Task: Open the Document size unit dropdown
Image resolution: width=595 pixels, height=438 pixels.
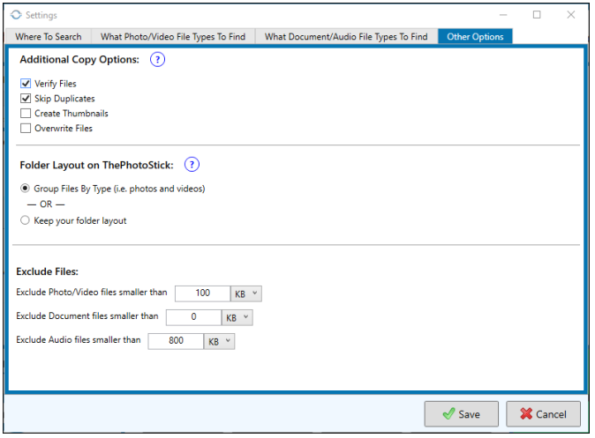Action: pyautogui.click(x=237, y=317)
